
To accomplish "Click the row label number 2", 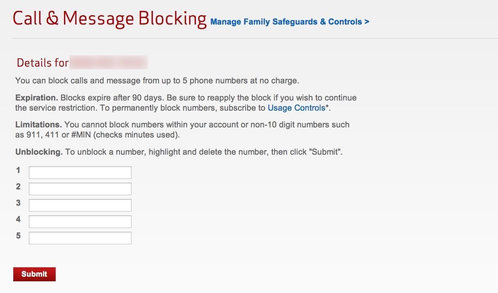I will tap(18, 187).
